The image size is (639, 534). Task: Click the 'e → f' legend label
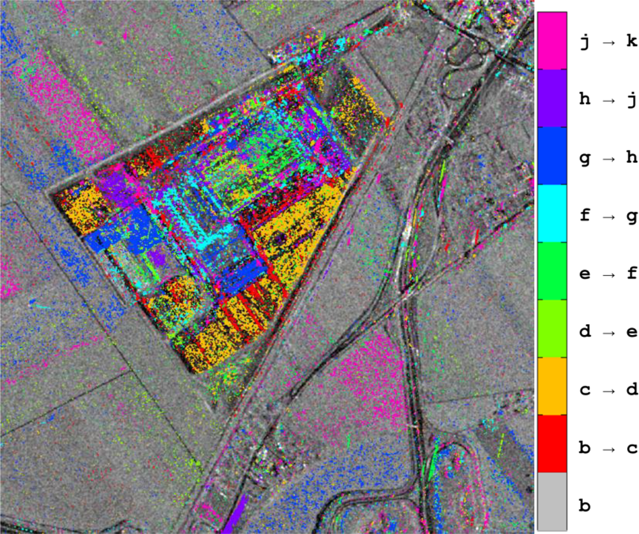point(608,273)
